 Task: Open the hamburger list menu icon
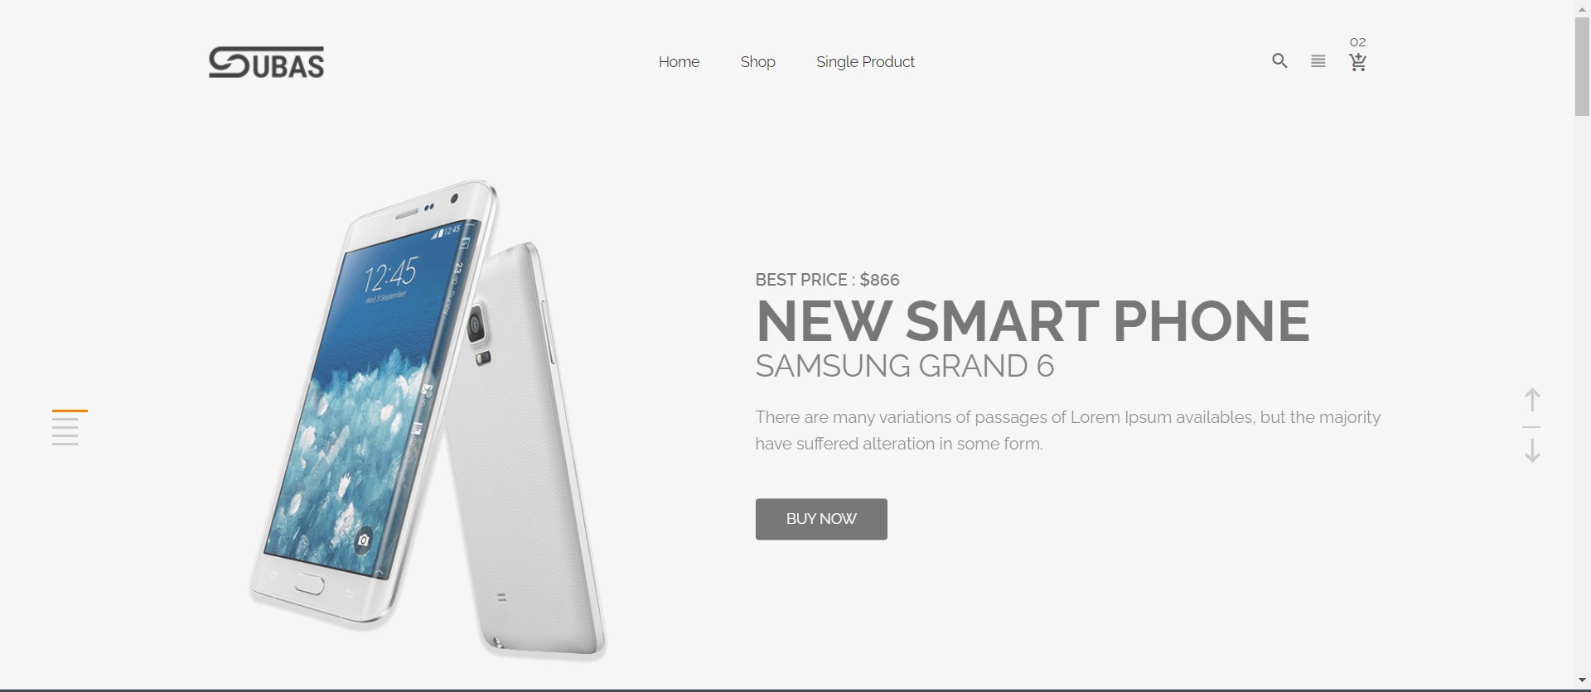[1318, 61]
